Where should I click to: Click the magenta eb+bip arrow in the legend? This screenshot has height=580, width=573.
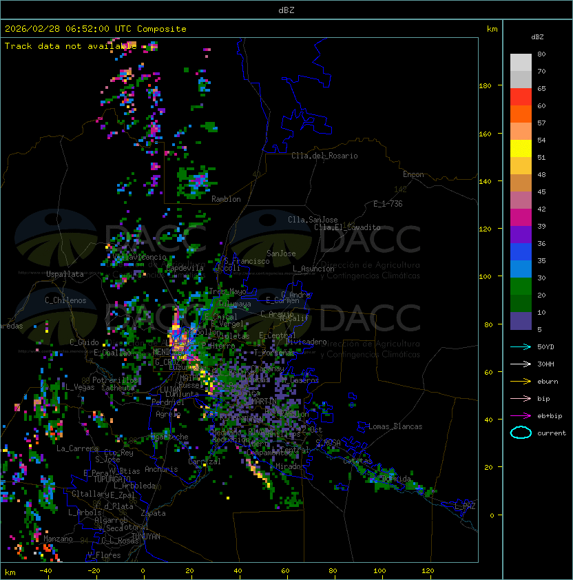point(521,416)
